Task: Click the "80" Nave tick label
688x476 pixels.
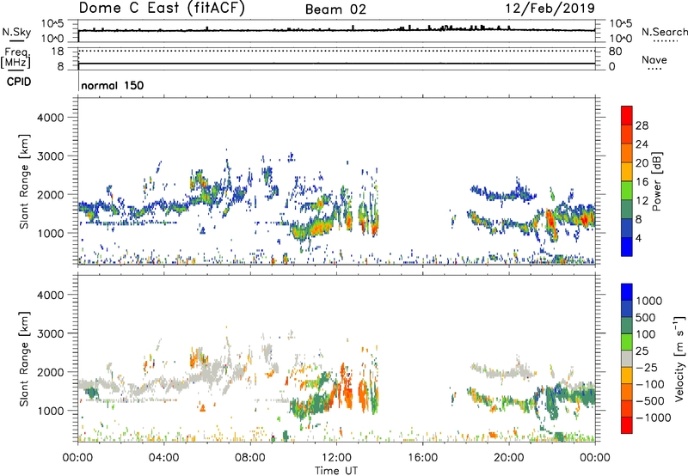Action: pyautogui.click(x=615, y=52)
